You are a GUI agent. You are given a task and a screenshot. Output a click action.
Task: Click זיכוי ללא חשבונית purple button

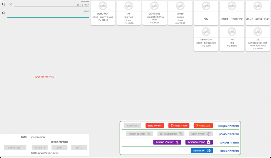[167, 142]
